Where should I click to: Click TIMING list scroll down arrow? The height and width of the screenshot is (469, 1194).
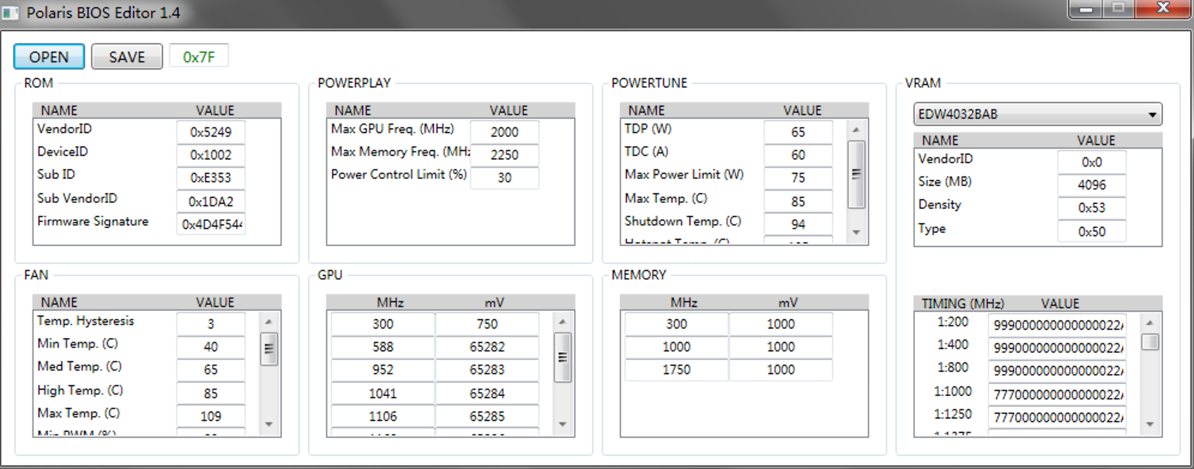click(1150, 424)
